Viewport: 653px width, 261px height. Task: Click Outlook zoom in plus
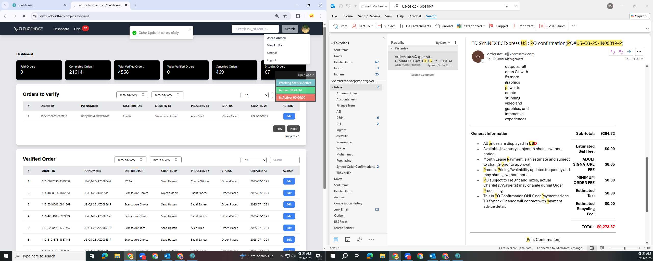pyautogui.click(x=639, y=248)
